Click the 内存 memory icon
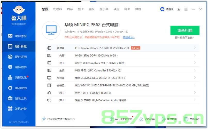The height and width of the screenshot is (129, 208). point(49,55)
